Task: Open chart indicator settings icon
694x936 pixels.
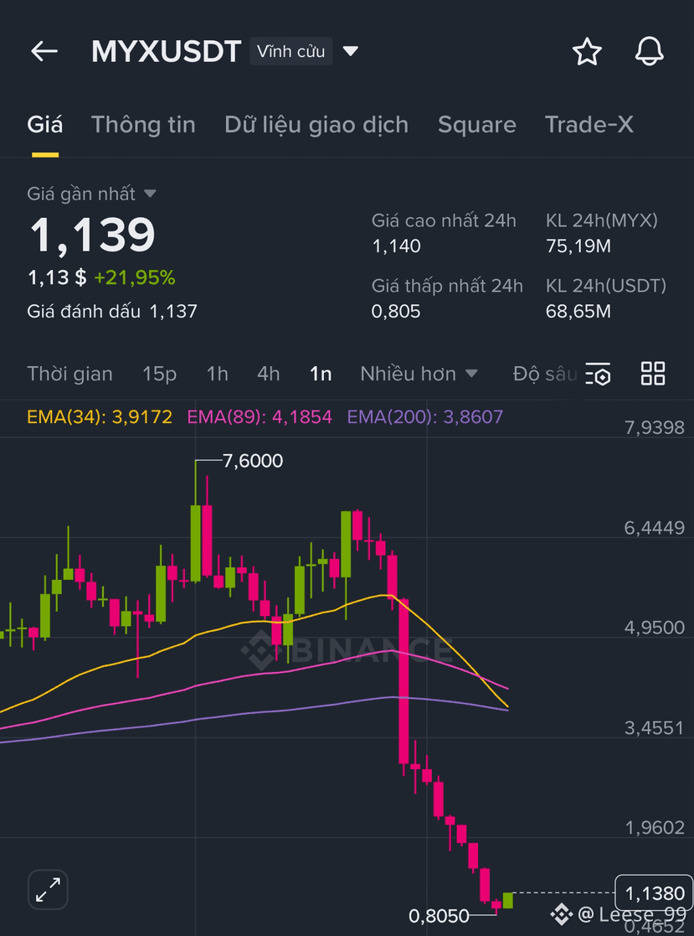Action: (x=598, y=374)
